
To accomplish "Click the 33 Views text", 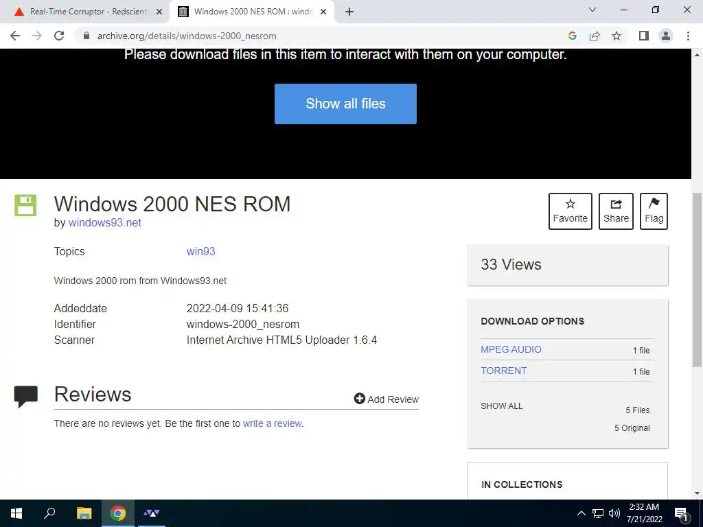I will point(511,264).
